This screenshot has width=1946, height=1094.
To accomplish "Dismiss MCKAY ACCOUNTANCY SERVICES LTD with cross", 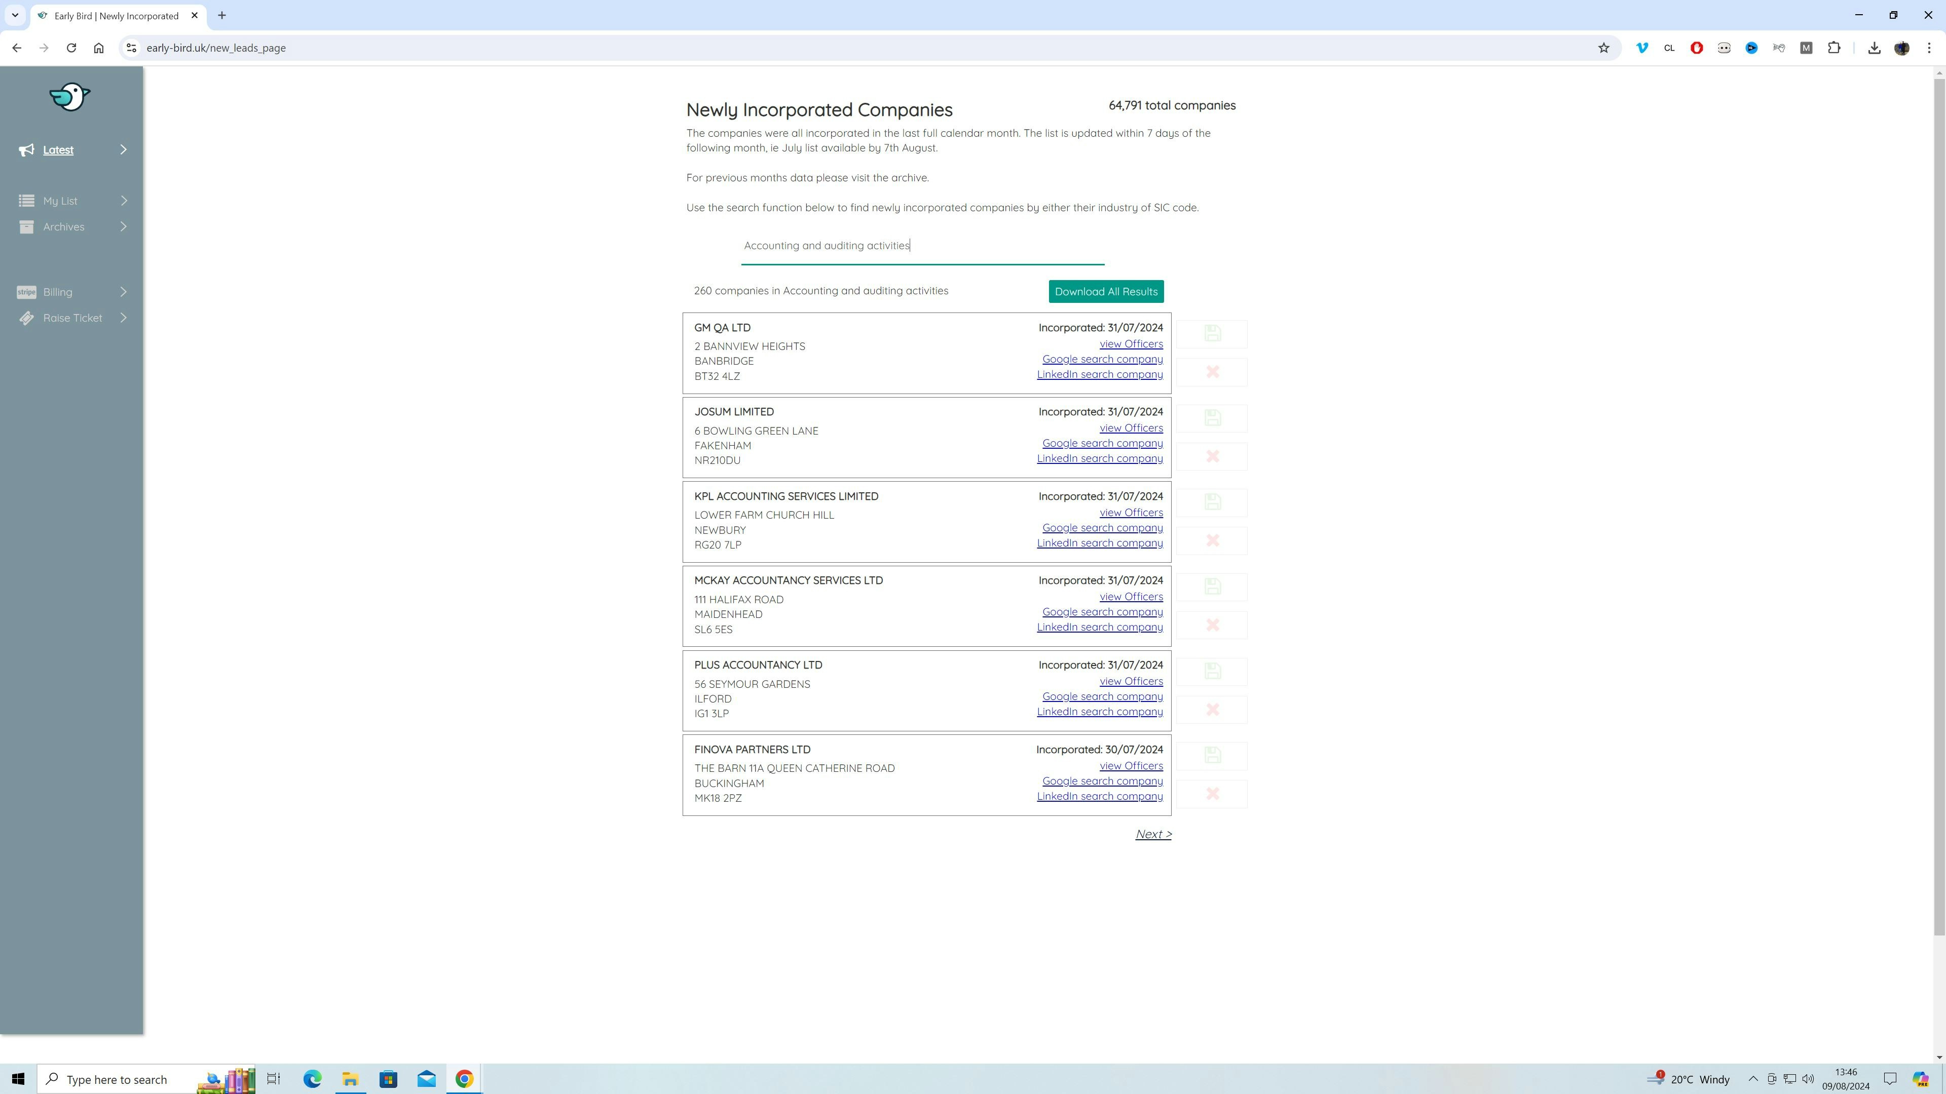I will [1212, 625].
